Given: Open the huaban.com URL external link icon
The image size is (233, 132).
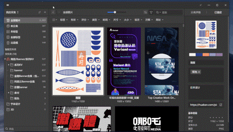Looking at the screenshot, I should click(221, 105).
